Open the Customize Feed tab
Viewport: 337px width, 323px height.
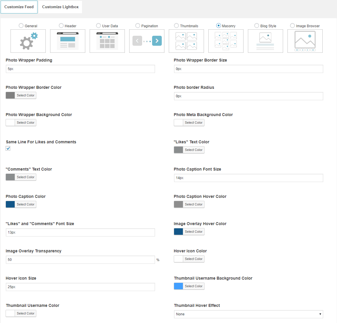pos(19,7)
